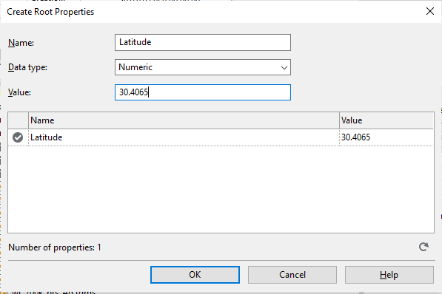Image resolution: width=442 pixels, height=294 pixels.
Task: Click the checkmark icon beside Latitude
Action: [18, 137]
